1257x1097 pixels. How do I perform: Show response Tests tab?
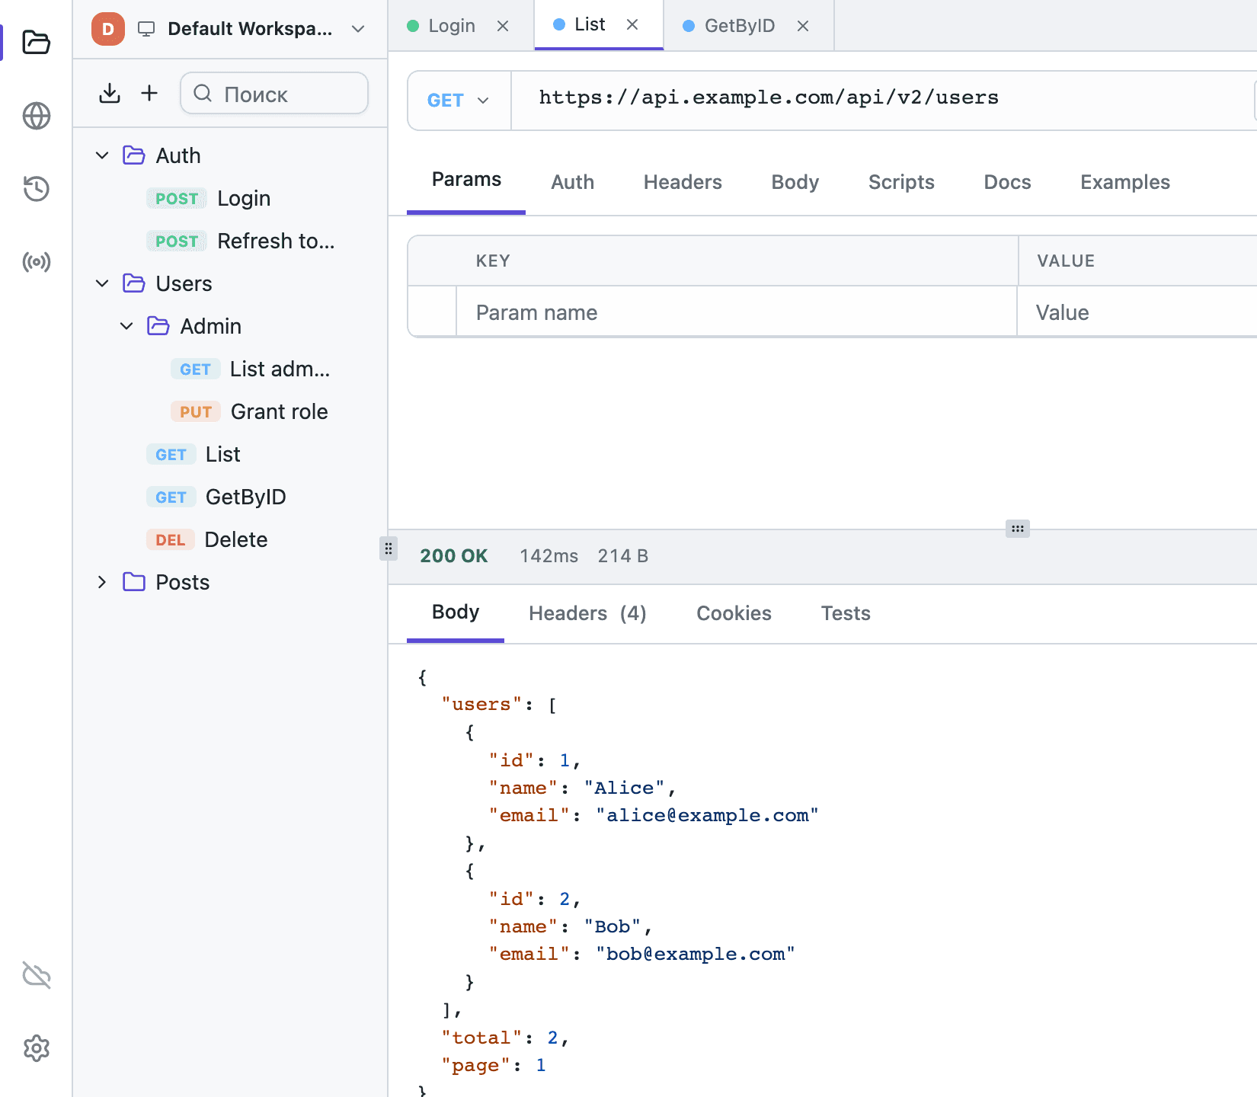(x=846, y=613)
